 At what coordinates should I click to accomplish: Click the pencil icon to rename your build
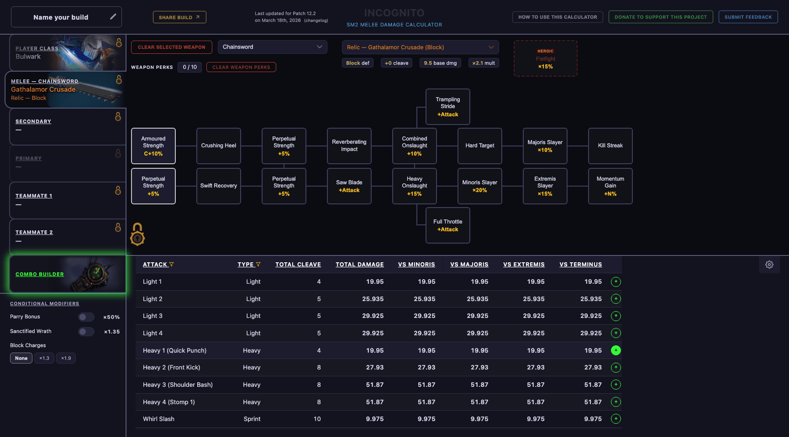(x=113, y=16)
